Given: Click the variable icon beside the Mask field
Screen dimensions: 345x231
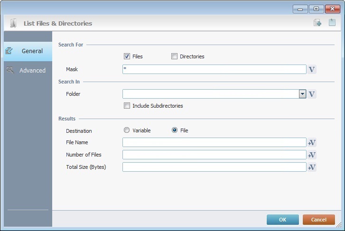Looking at the screenshot, I should (312, 70).
